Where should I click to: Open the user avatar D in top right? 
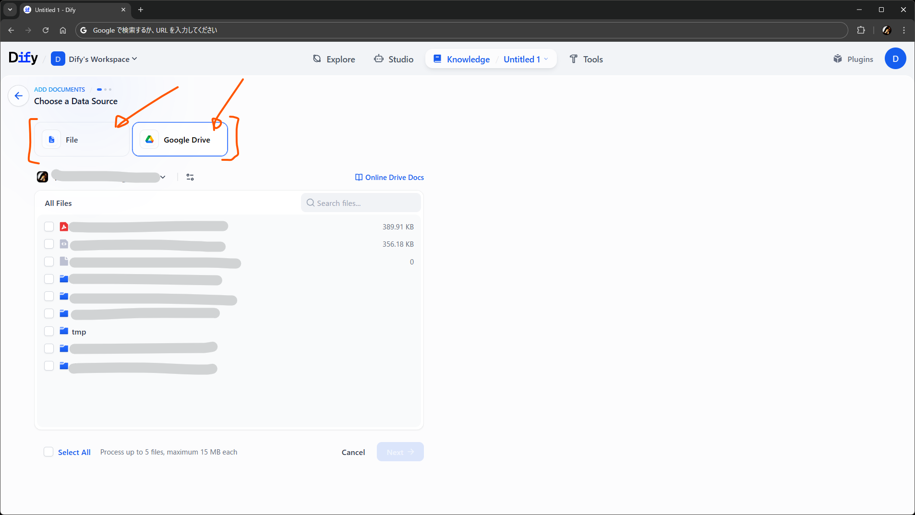point(895,59)
